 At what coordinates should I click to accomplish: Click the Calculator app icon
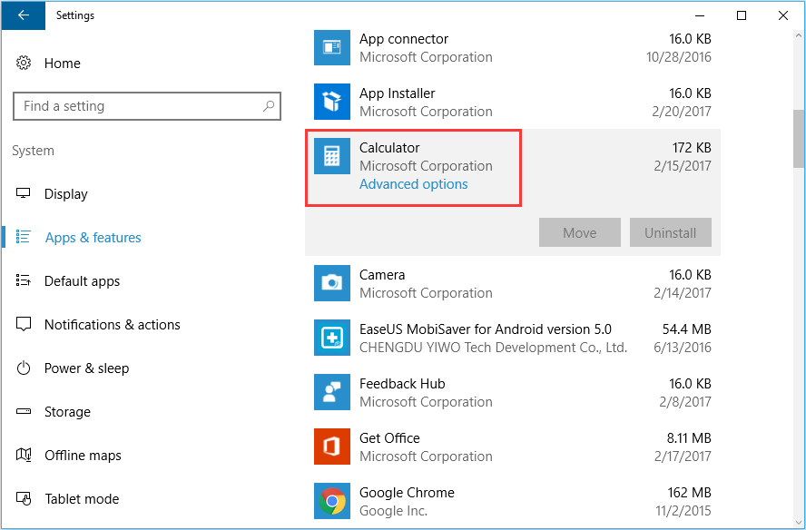(x=332, y=156)
